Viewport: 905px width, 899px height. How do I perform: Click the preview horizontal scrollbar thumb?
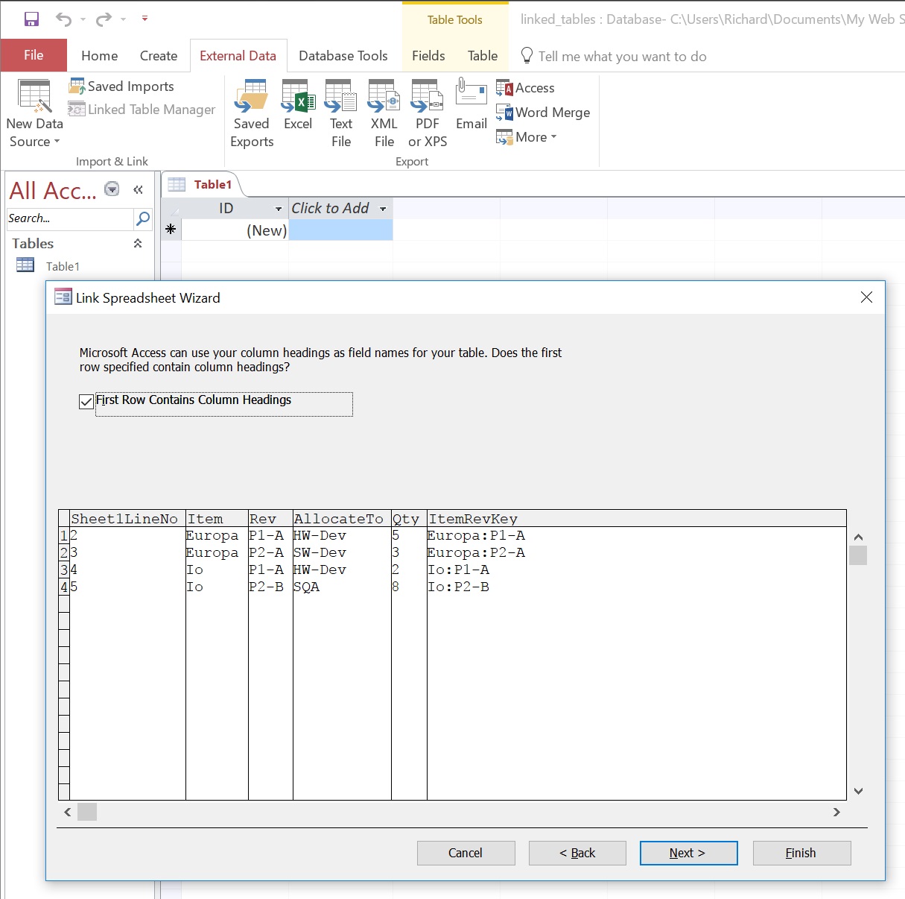coord(87,812)
